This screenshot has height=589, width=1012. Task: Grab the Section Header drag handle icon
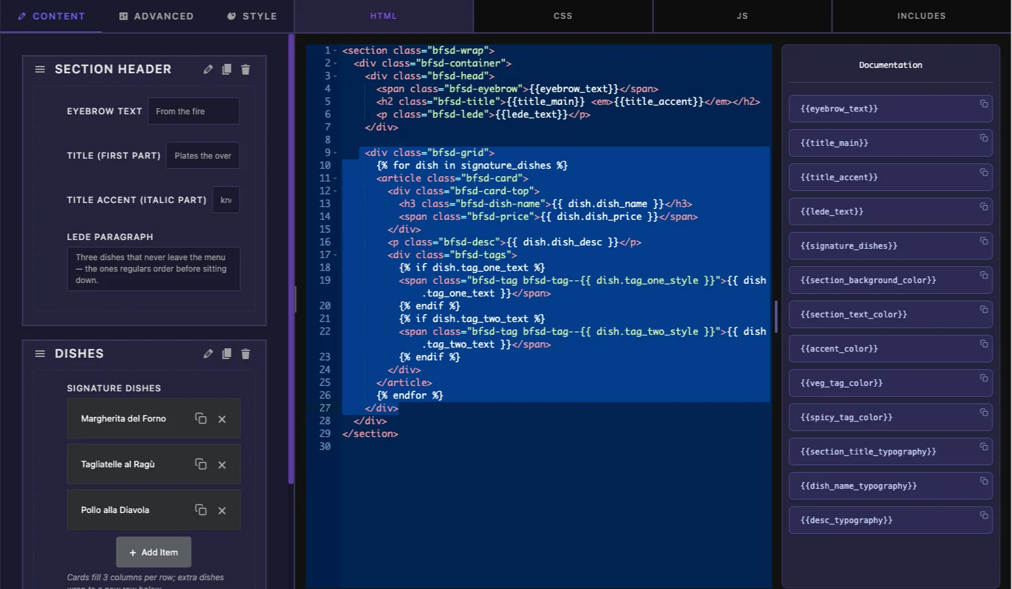tap(40, 69)
